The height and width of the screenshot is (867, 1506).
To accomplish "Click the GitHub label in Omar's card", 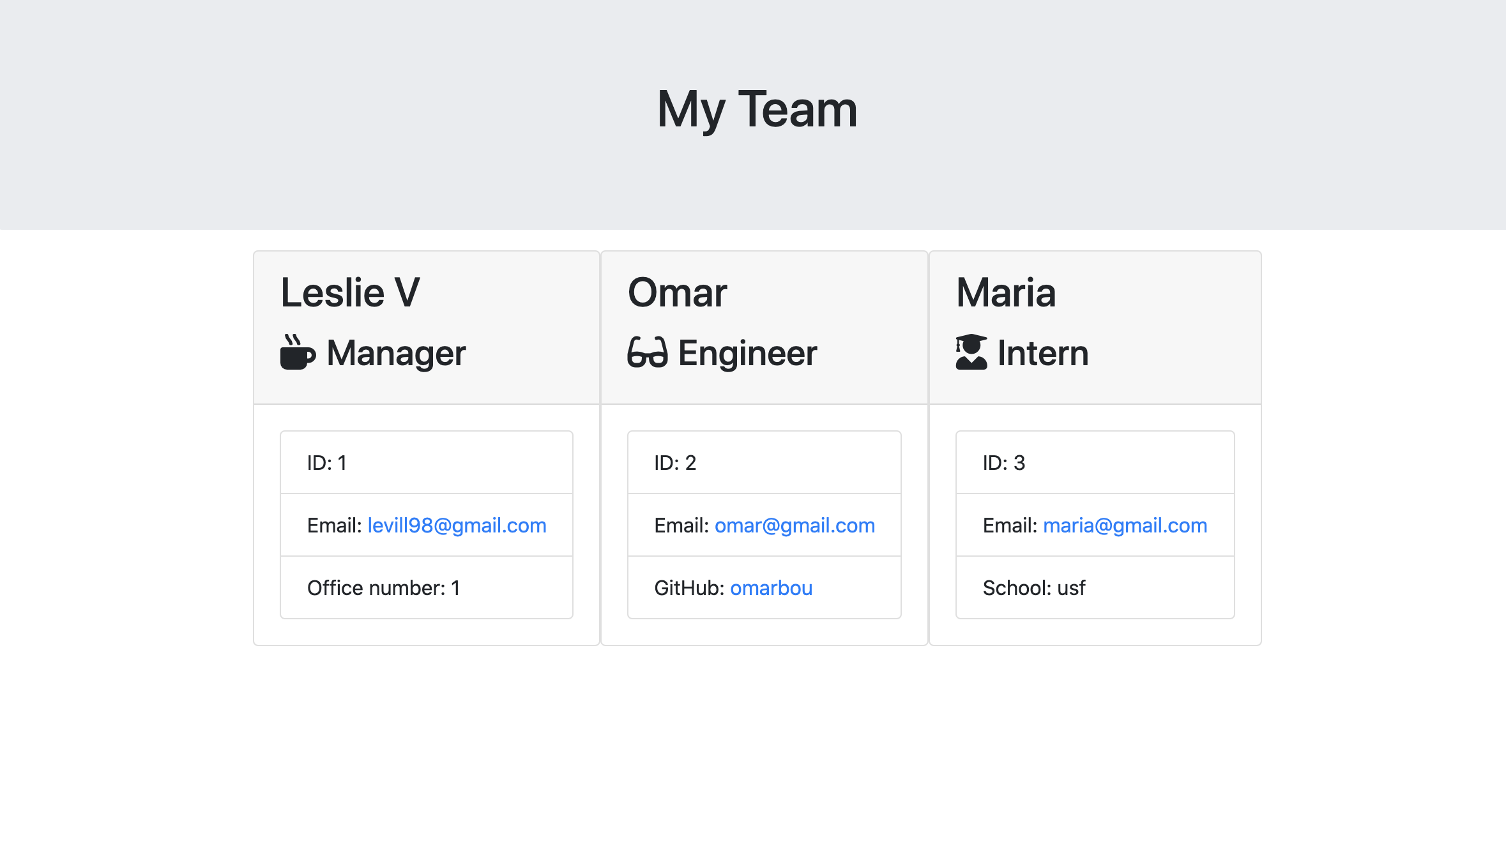I will tap(688, 588).
